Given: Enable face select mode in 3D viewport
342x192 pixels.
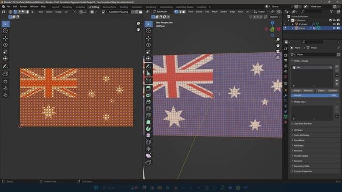Looking at the screenshot, I should [x=184, y=12].
